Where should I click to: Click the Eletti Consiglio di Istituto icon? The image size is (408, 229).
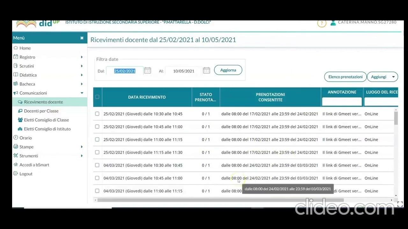20,129
